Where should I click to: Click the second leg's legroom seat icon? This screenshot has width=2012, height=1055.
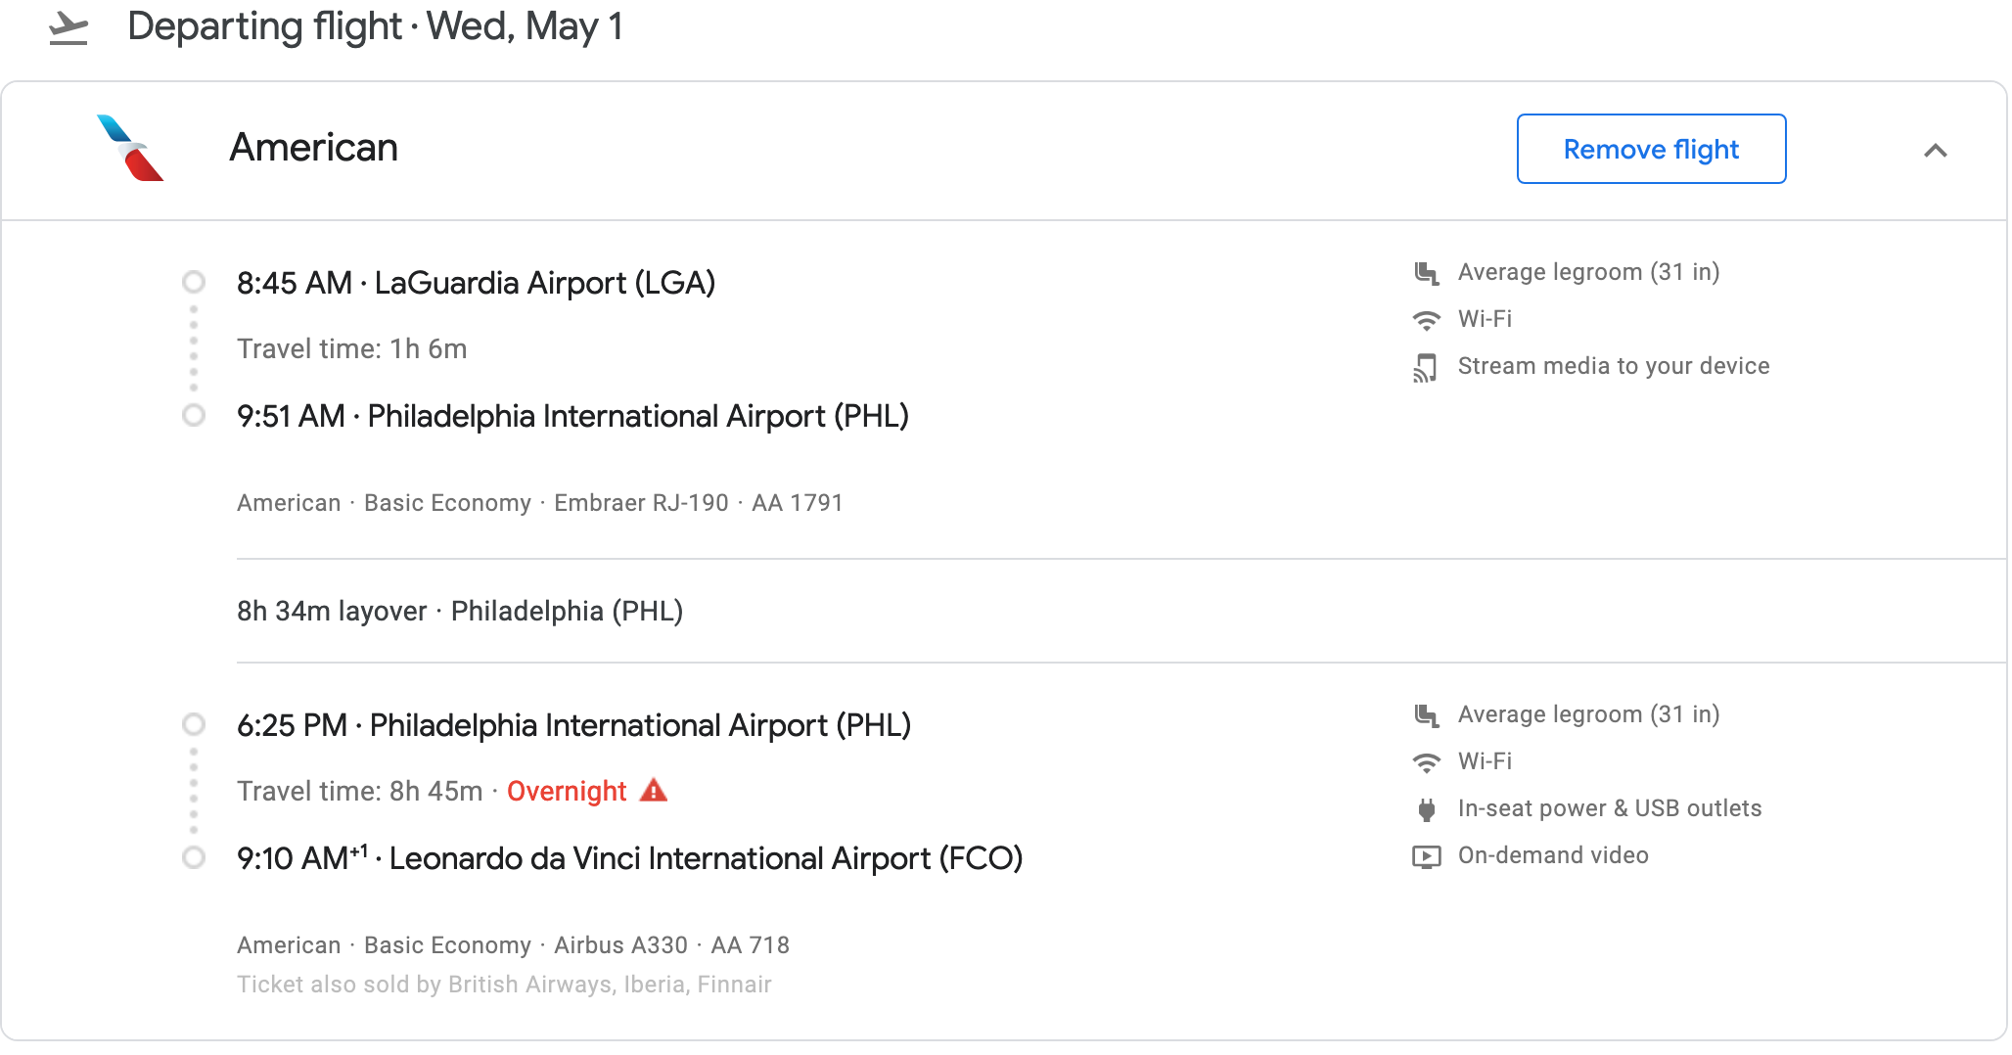point(1427,715)
